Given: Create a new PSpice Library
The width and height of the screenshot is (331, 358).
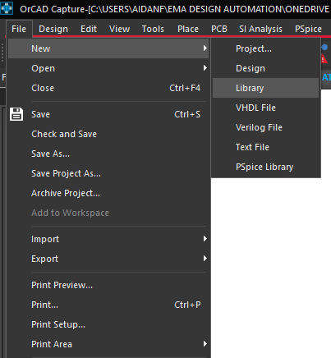Looking at the screenshot, I should (265, 167).
